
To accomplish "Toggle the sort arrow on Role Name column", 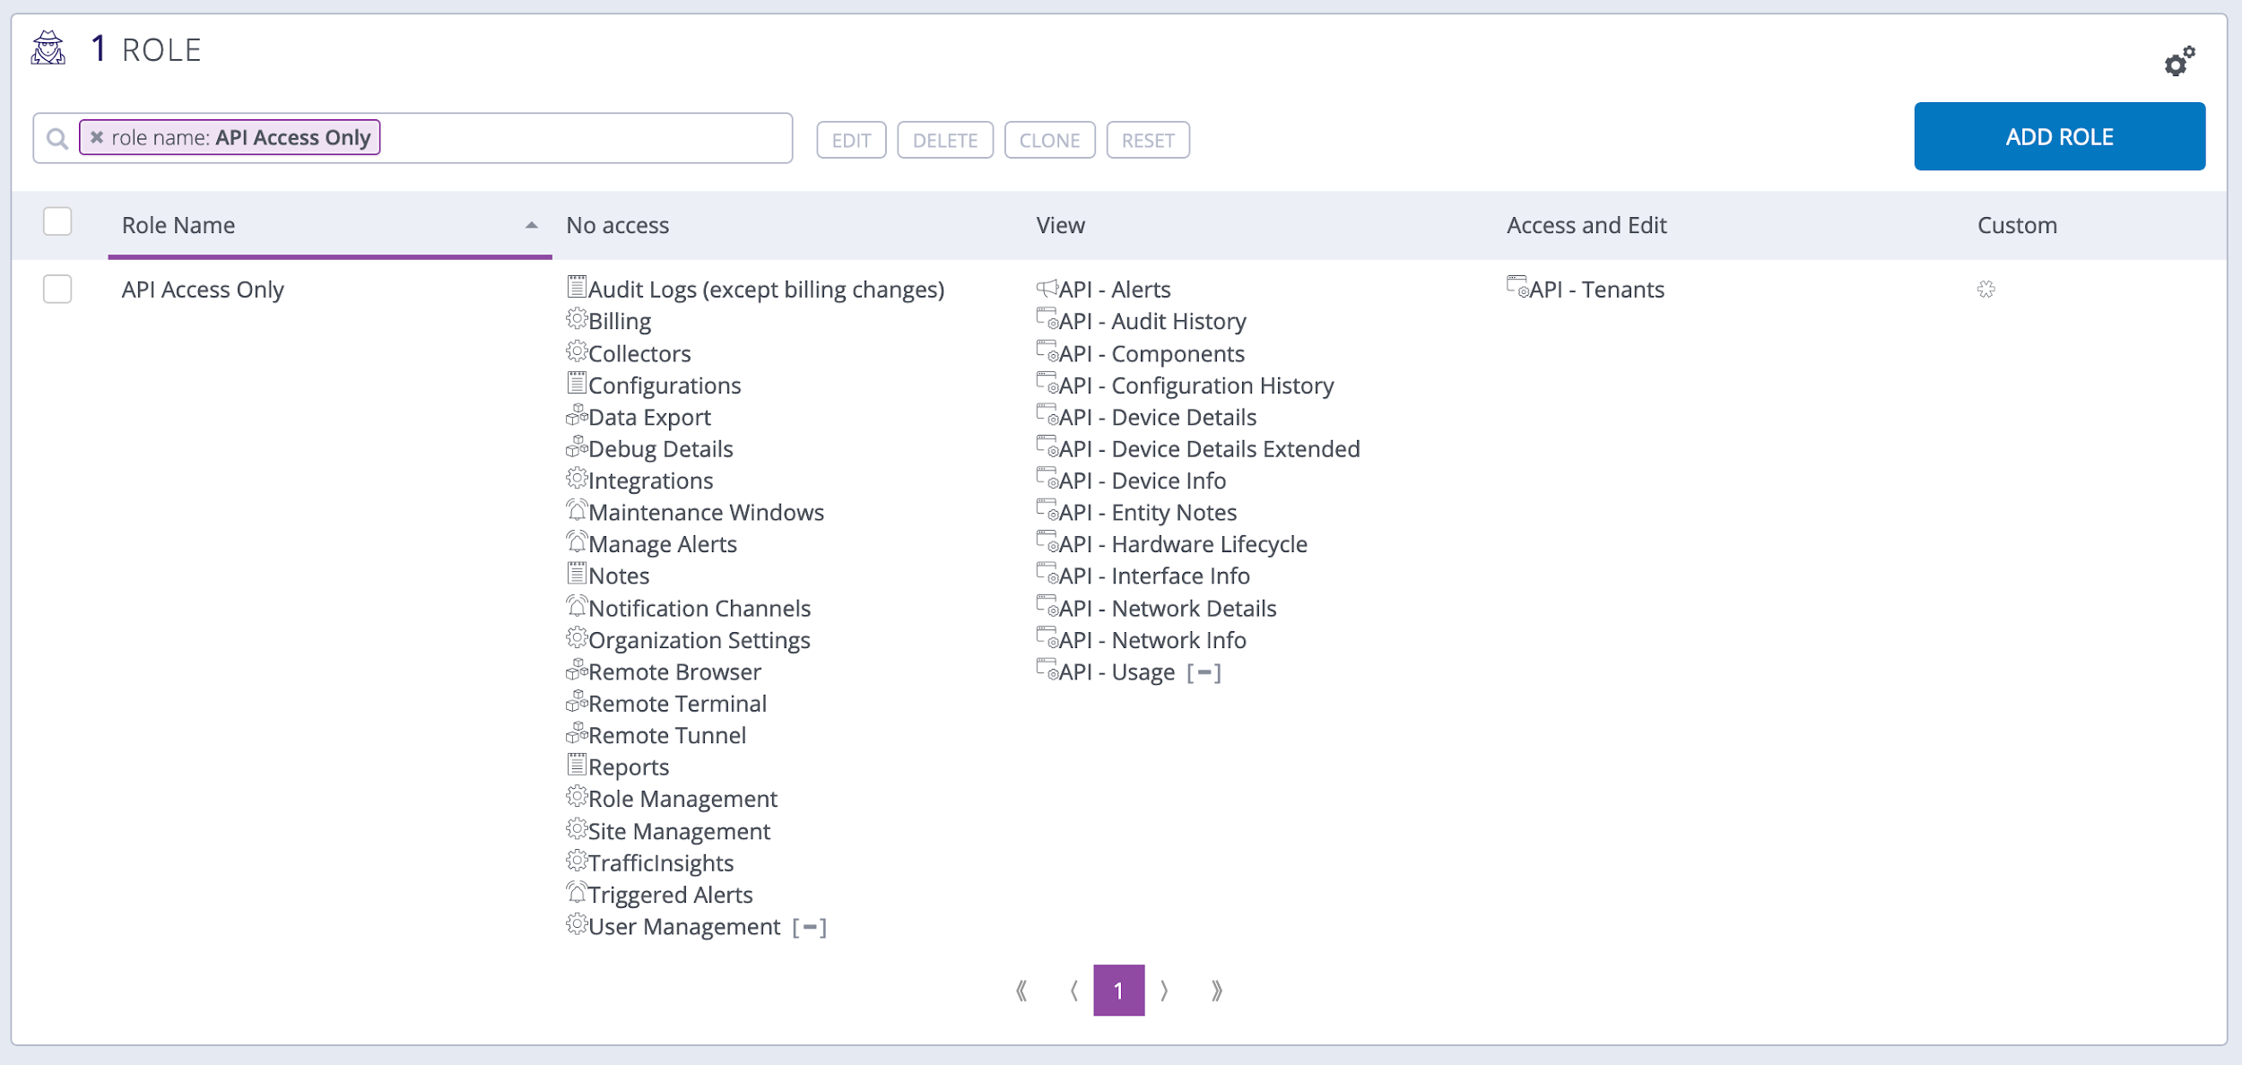I will coord(531,223).
